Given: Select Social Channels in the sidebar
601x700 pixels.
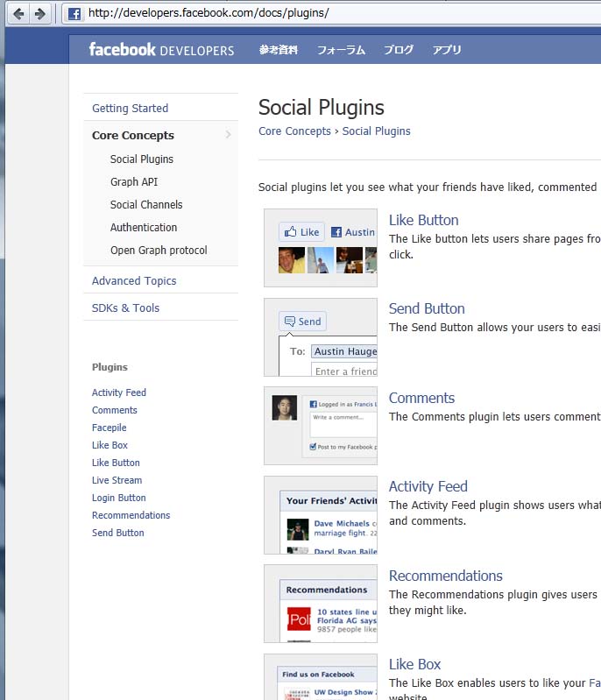Looking at the screenshot, I should click(x=146, y=204).
